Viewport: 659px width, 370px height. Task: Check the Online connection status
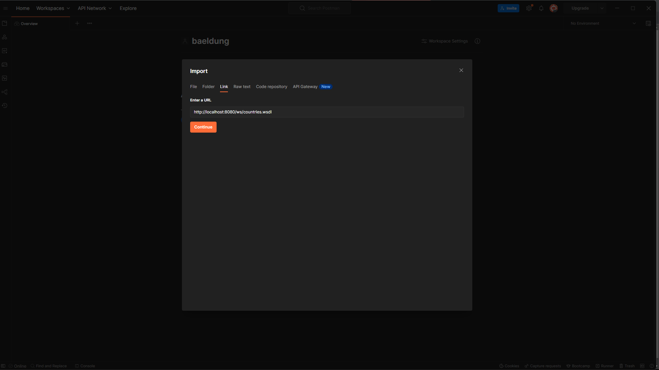pos(18,366)
